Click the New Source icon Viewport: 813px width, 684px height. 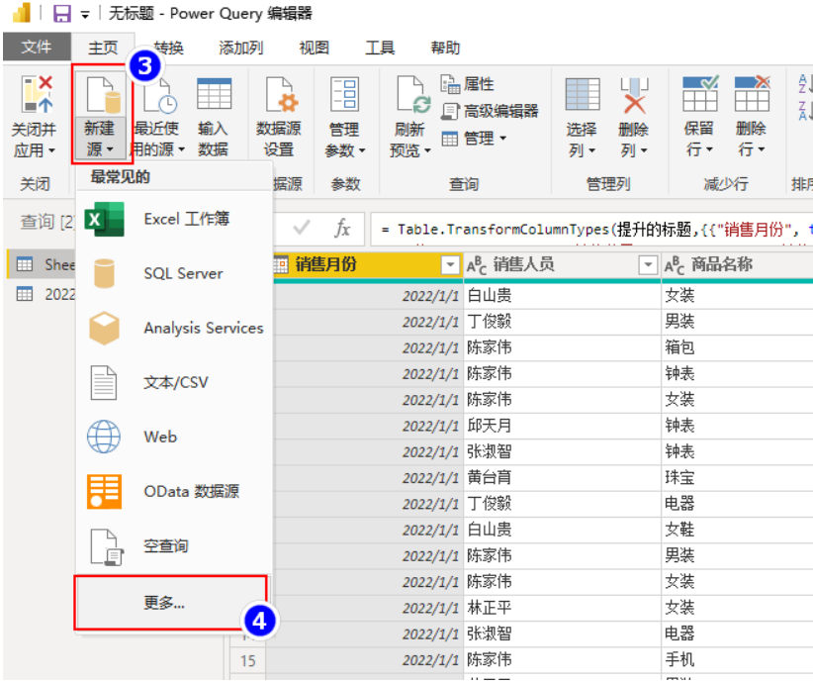(103, 94)
